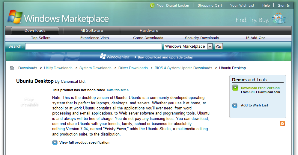This screenshot has height=155, width=298.
Task: Click the Find. Try. Buy. slogan
Action: point(252,20)
